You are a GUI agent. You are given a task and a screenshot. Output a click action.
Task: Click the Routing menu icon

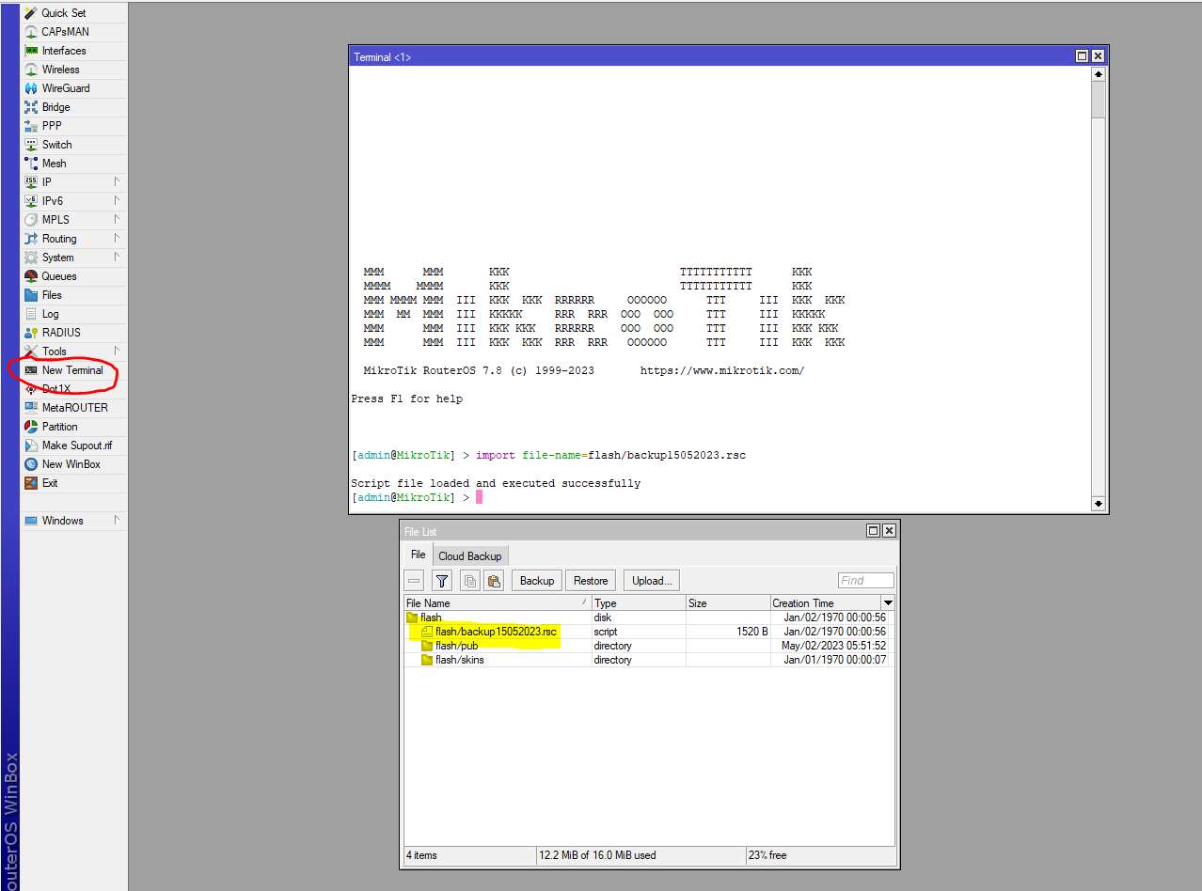[x=31, y=239]
